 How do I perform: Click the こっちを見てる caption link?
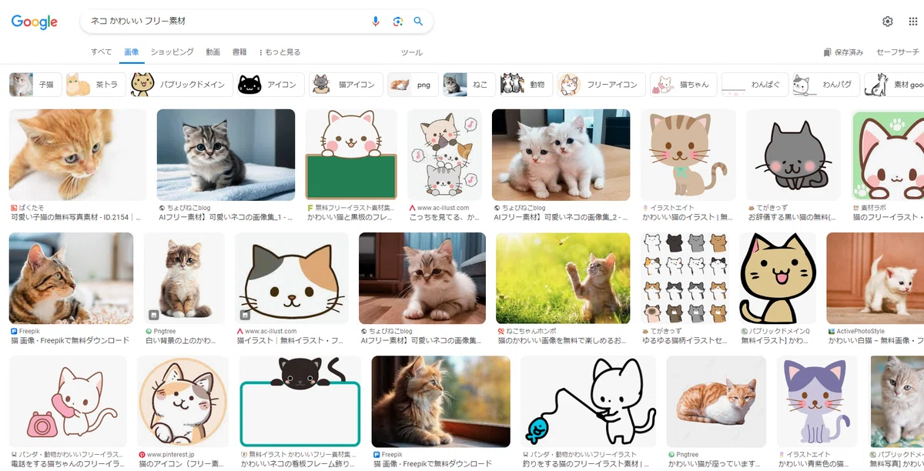point(444,218)
